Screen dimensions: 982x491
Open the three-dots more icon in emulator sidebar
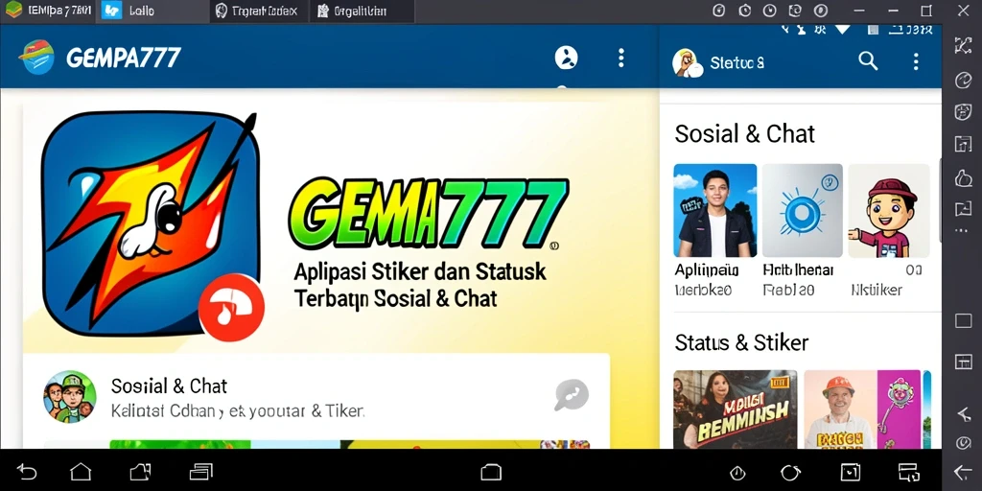tap(962, 231)
